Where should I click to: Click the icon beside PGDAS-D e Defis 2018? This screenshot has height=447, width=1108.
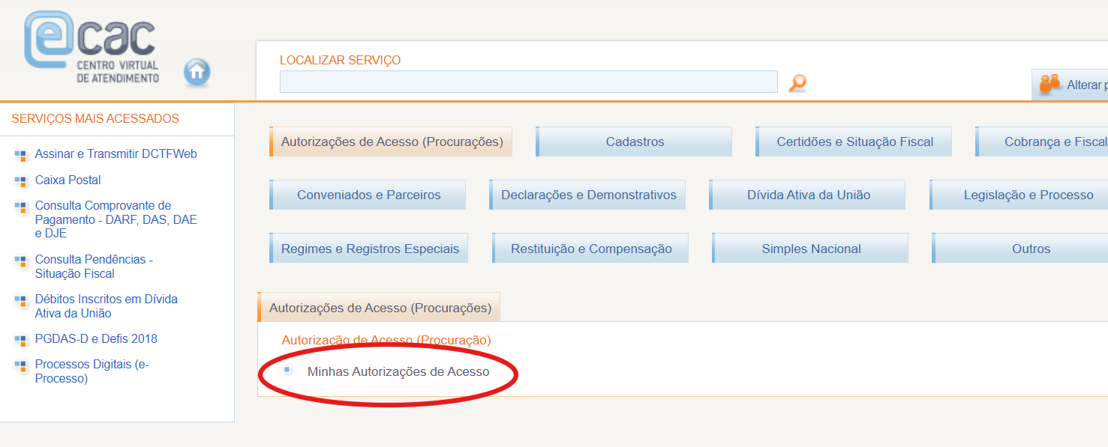[20, 340]
